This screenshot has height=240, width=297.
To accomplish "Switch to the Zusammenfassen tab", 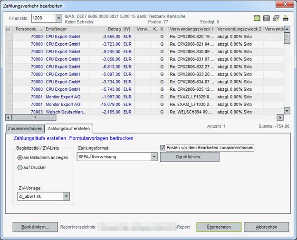I will [x=25, y=129].
